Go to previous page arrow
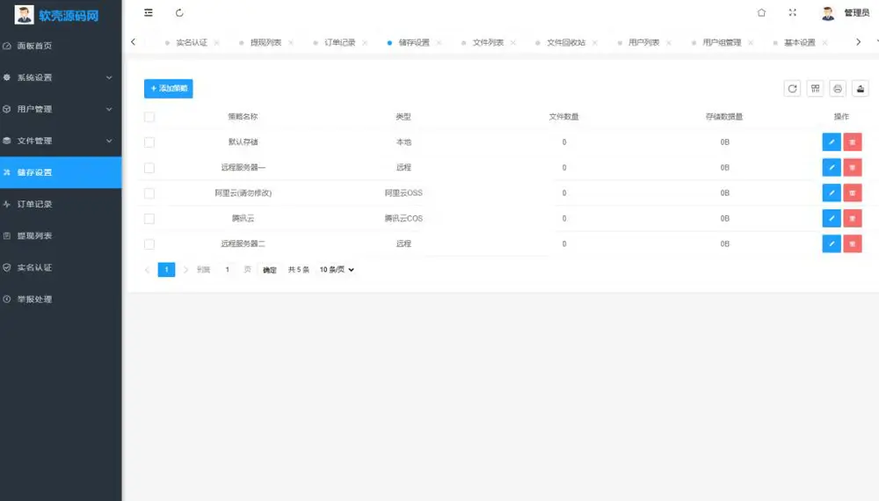The width and height of the screenshot is (879, 501). coord(147,270)
